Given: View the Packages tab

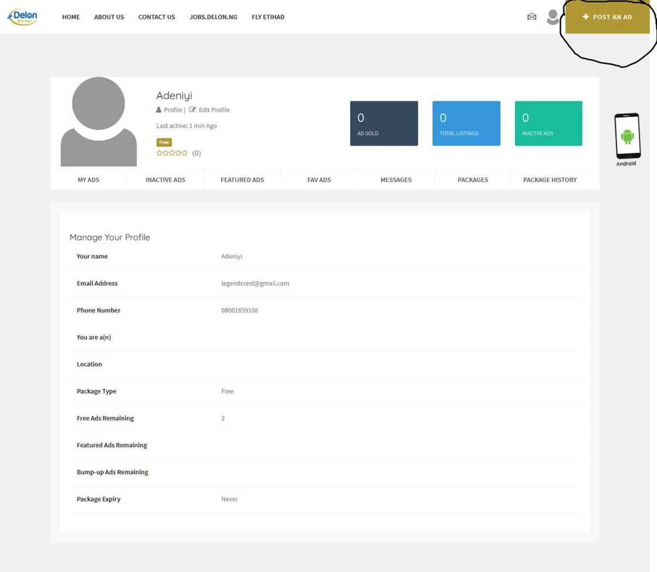Looking at the screenshot, I should click(473, 180).
